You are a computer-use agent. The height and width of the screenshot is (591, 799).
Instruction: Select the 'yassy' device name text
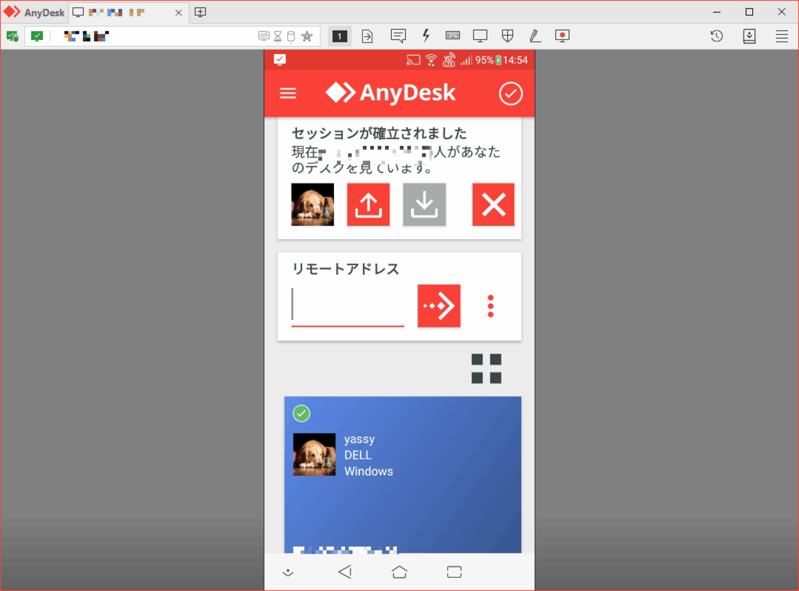[x=359, y=439]
